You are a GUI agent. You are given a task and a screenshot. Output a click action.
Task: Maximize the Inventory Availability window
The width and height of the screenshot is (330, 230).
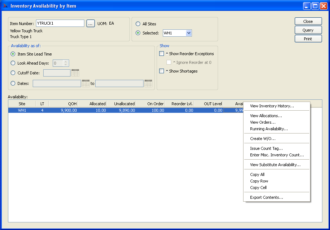315,6
